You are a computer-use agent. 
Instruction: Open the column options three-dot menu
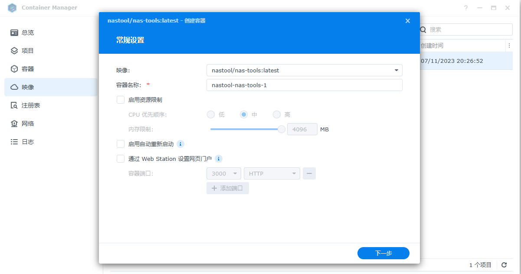(509, 46)
